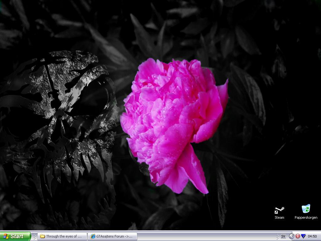Open the Start menu
This screenshot has width=321, height=241.
pyautogui.click(x=15, y=236)
